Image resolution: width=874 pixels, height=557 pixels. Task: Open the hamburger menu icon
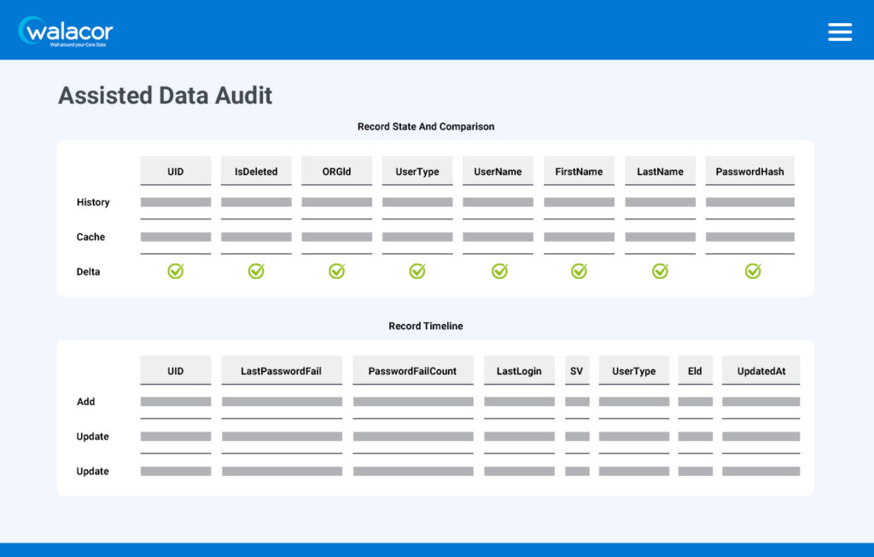point(840,32)
